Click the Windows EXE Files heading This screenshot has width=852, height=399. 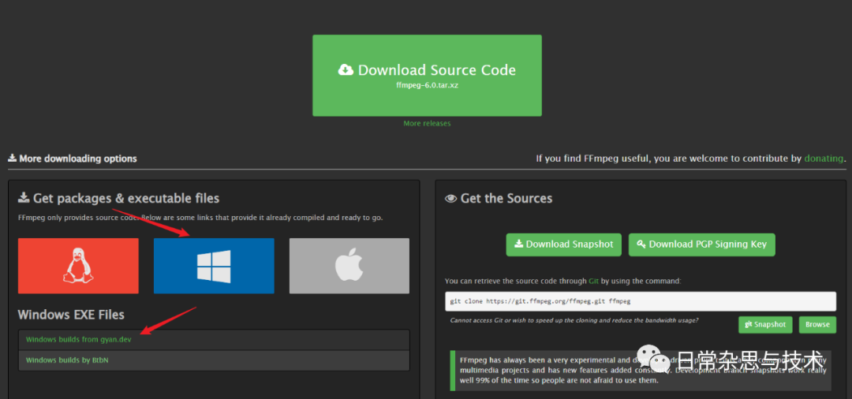click(71, 315)
